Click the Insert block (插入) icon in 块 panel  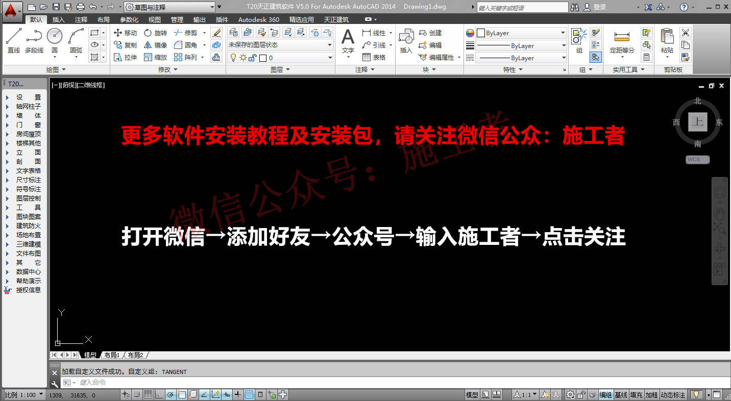click(406, 41)
